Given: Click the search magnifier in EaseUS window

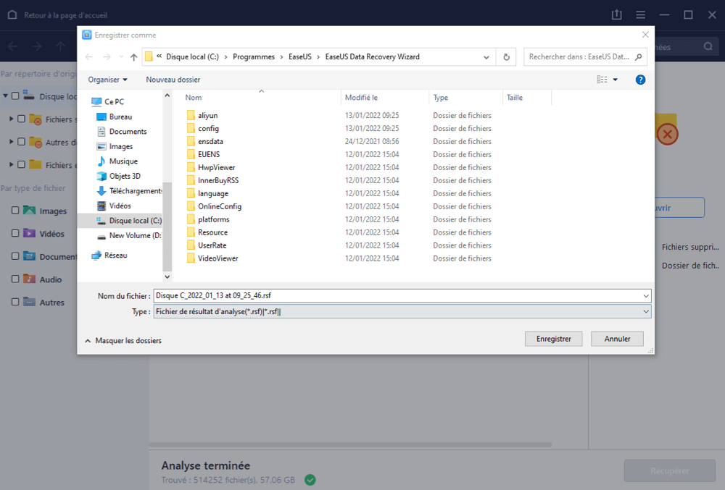Looking at the screenshot, I should click(708, 46).
